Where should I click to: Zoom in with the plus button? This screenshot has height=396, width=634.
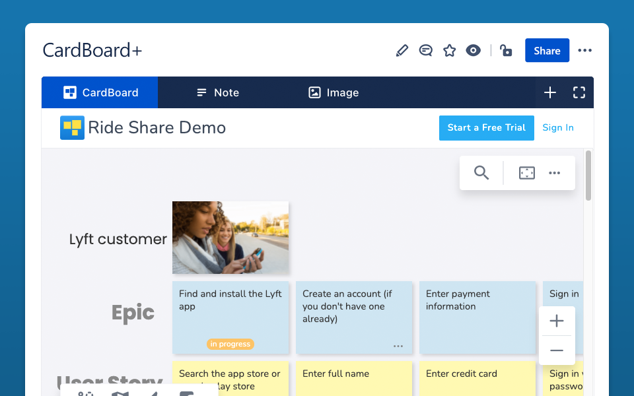tap(557, 321)
